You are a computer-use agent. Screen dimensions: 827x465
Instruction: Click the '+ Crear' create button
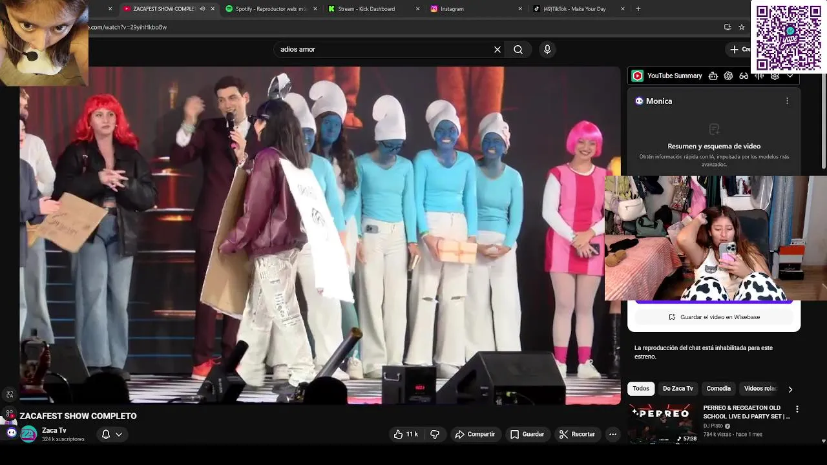click(740, 49)
